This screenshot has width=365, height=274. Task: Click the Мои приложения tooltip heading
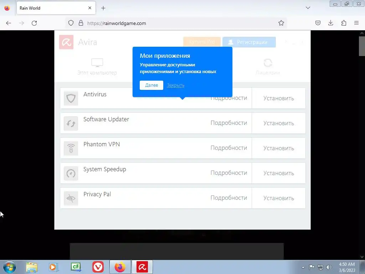point(165,56)
